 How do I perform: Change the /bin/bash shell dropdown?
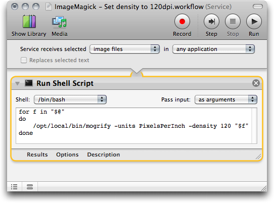(x=70, y=99)
